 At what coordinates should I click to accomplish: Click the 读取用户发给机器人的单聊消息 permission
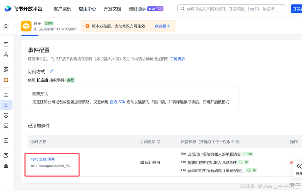pos(214,154)
